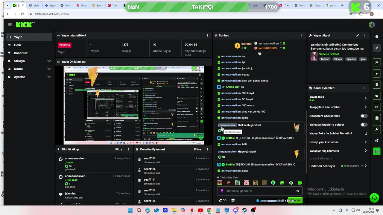Open Sohbet panel three-dot menu

point(302,36)
